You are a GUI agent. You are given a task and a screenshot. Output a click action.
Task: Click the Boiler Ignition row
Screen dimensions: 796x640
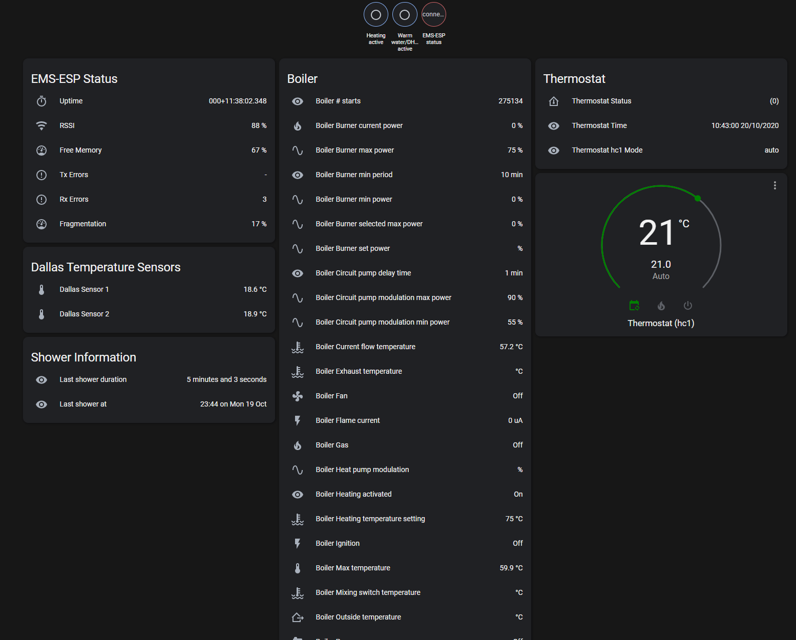[x=405, y=544]
